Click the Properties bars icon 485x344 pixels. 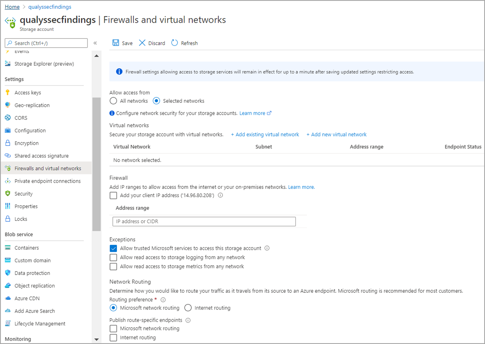click(8, 206)
